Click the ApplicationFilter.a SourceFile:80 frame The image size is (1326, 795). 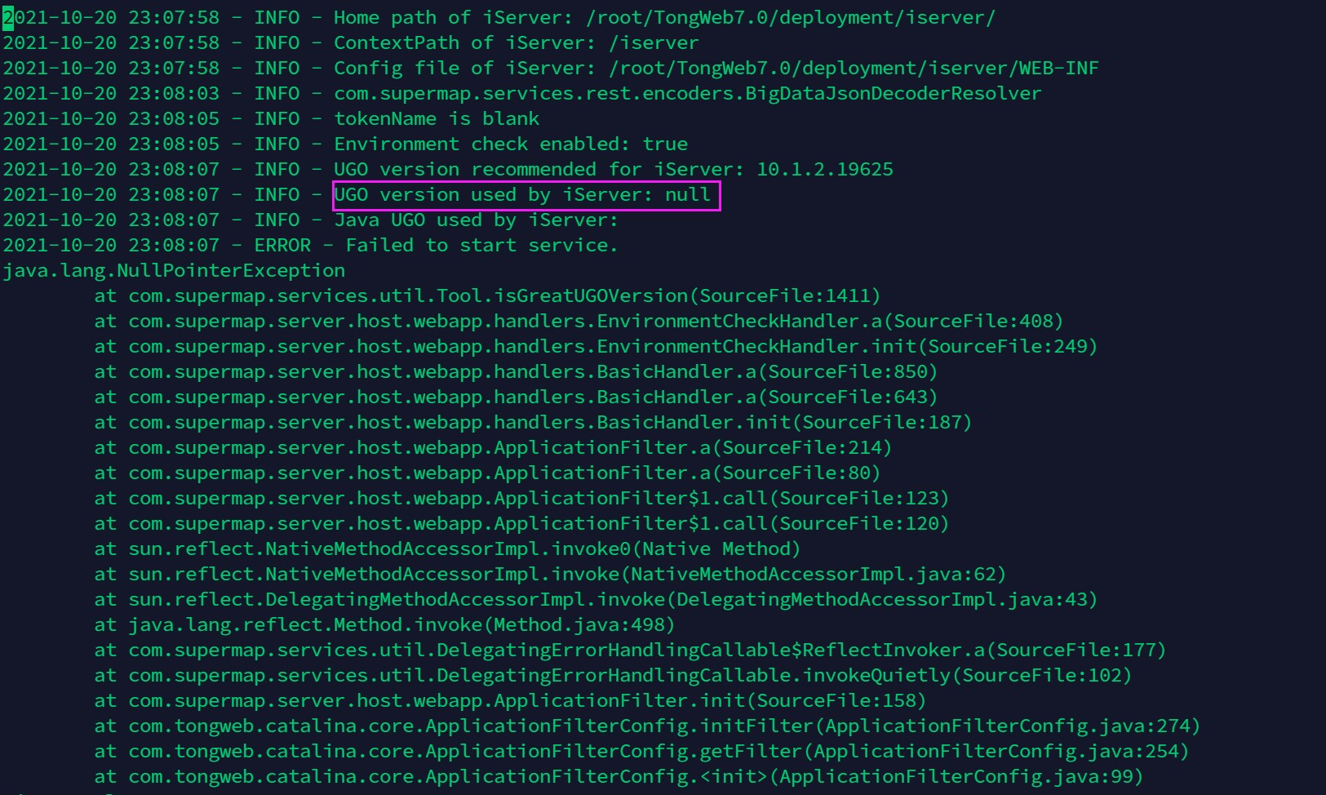(x=487, y=473)
